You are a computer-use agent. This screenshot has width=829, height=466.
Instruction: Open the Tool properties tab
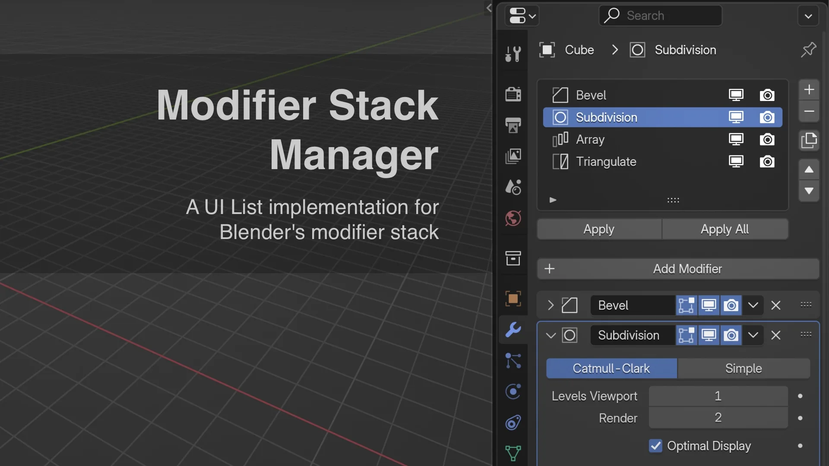[x=513, y=54]
